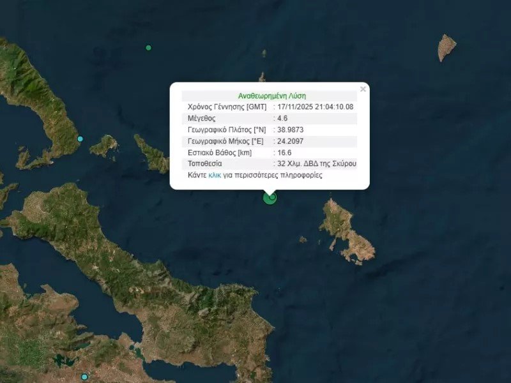Click the 'Χρόνος Γέννησης [GMT]' label
The height and width of the screenshot is (383, 511).
pos(227,107)
